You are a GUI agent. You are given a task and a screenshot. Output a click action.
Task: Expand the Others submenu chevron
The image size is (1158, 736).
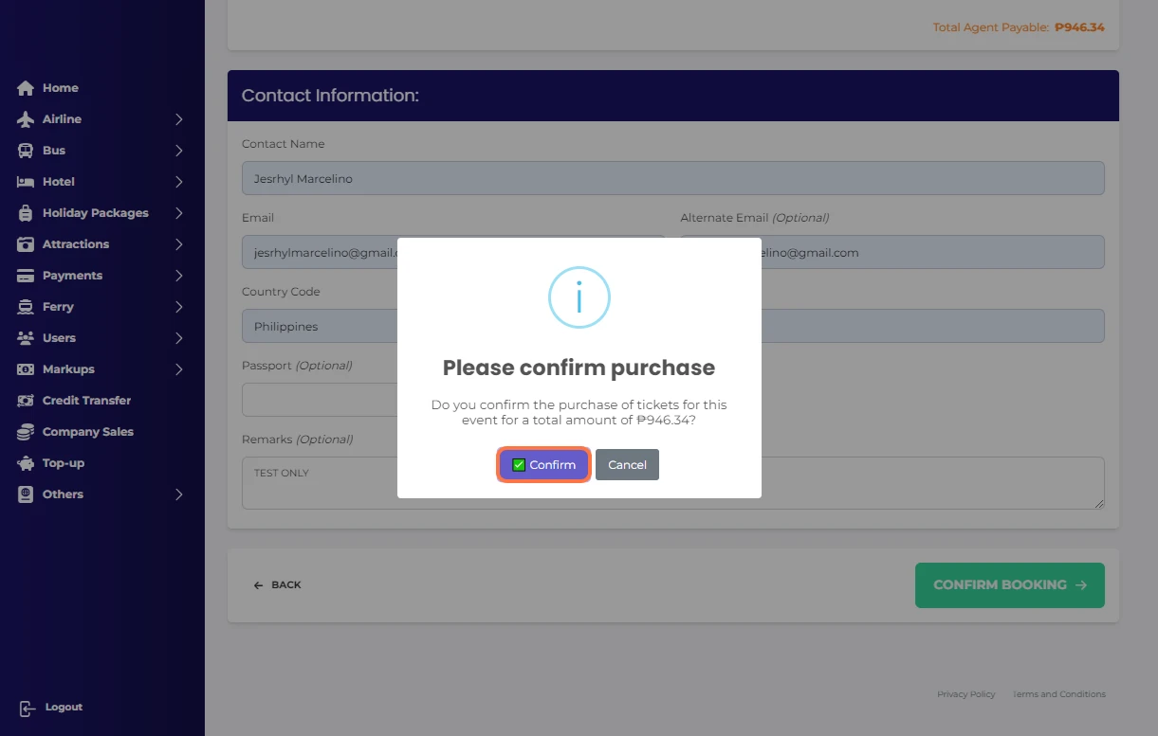click(178, 494)
